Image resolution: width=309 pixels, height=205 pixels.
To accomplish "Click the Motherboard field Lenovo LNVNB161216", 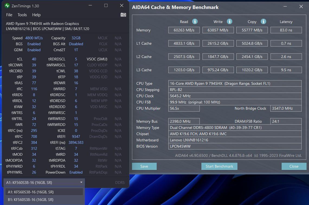I will [235, 140].
